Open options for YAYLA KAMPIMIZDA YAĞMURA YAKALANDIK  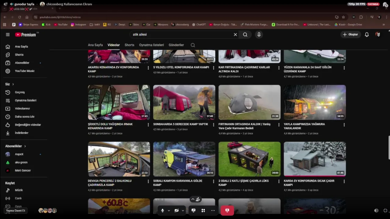click(344, 125)
